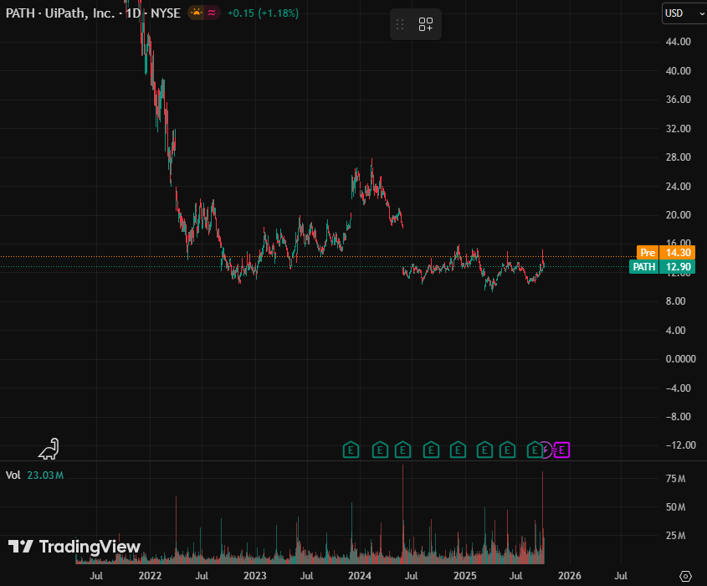Click the 50 M volume axis label

[675, 507]
